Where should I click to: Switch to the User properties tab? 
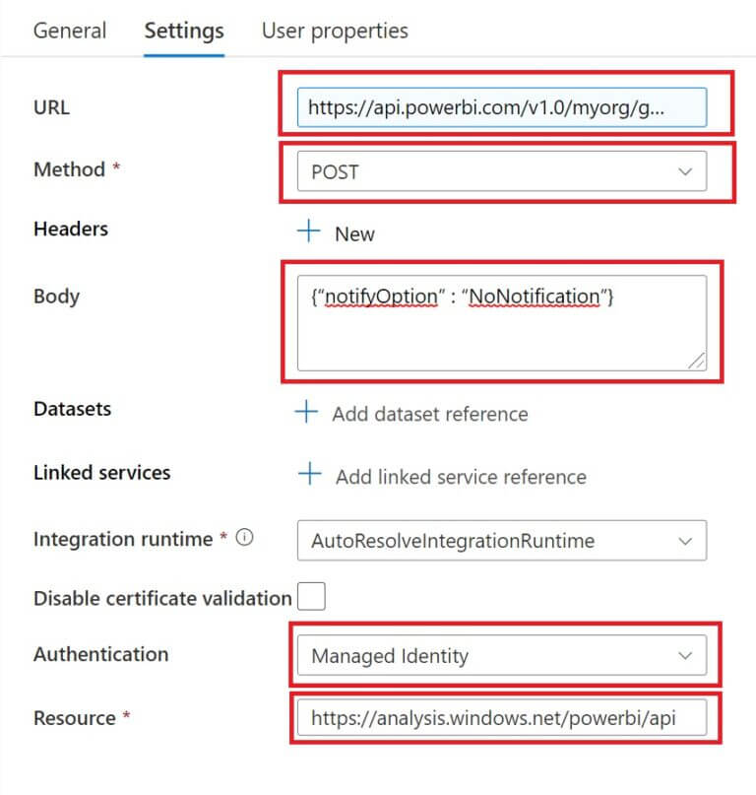pyautogui.click(x=334, y=31)
